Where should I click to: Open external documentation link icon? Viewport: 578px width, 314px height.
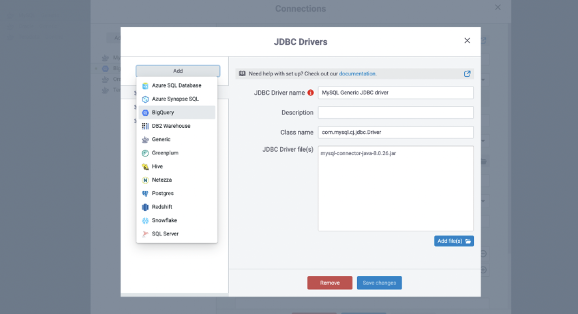[467, 74]
